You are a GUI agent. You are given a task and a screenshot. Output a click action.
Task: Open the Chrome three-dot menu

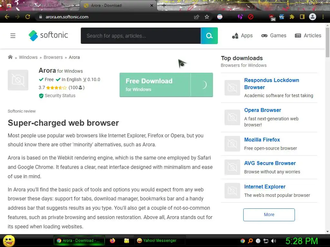323,17
